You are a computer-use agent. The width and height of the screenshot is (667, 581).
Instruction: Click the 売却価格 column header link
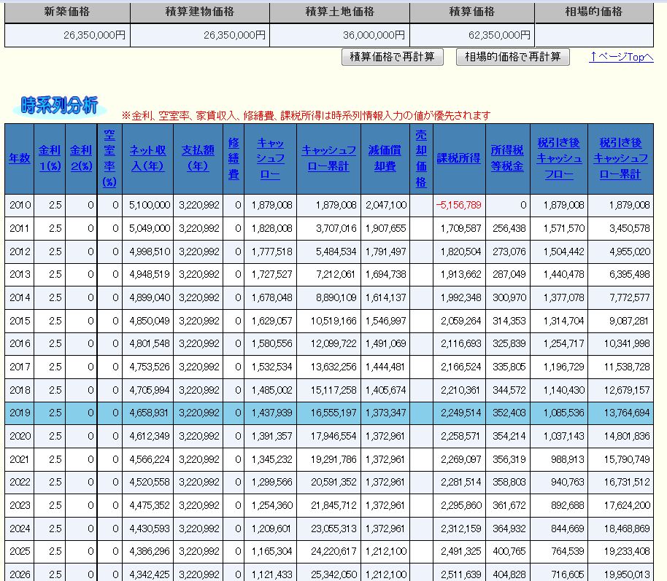[421, 158]
